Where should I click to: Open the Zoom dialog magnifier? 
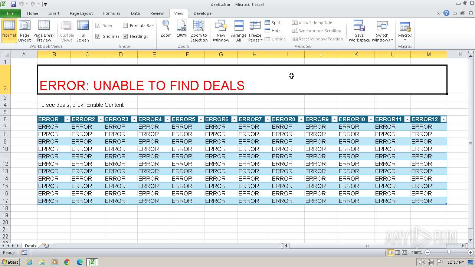[x=166, y=29]
